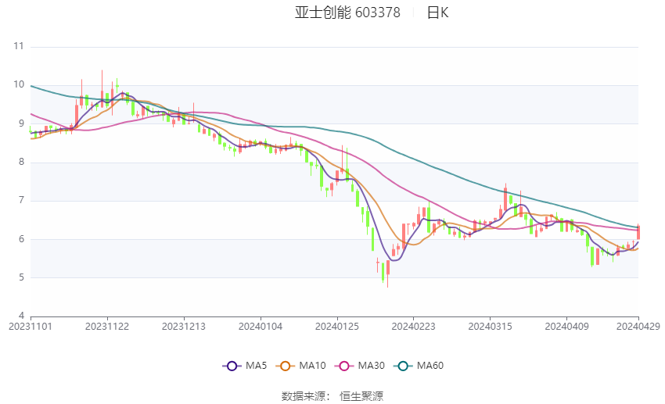This screenshot has width=665, height=404.
Task: Click the chart title 亚士创能 603378
Action: [x=347, y=13]
